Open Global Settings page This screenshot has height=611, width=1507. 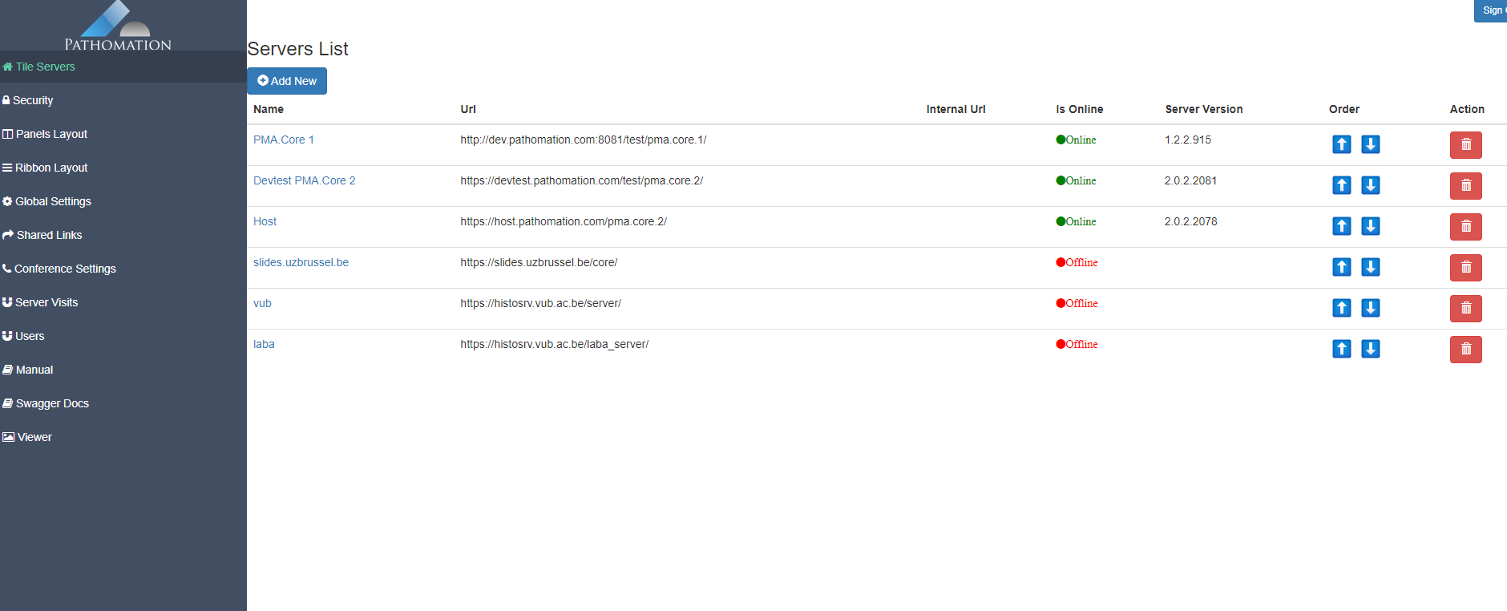point(53,201)
